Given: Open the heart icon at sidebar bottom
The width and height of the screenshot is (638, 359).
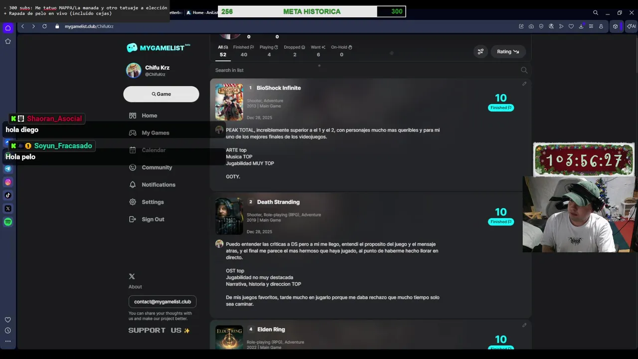Looking at the screenshot, I should [8, 320].
